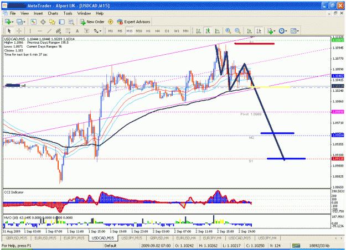Switch to the EURJPY,H4 chart tab
The image size is (346, 250).
[x=212, y=238]
